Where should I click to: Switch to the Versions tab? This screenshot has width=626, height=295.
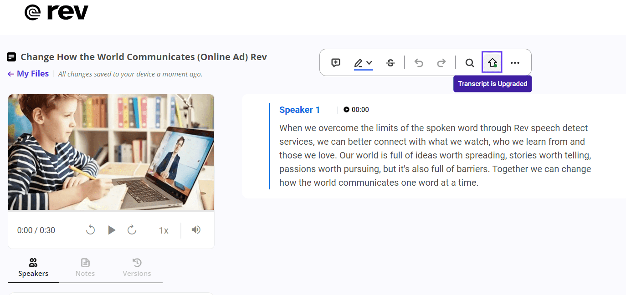tap(137, 268)
